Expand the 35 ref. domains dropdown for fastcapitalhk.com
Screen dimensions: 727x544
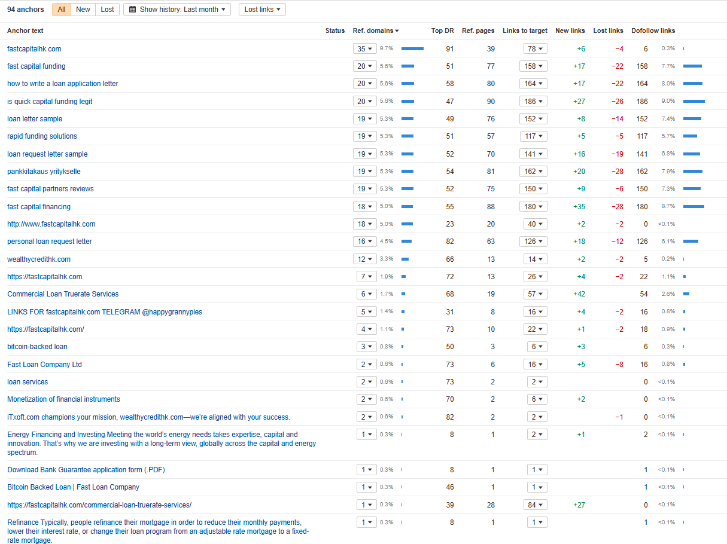(364, 49)
